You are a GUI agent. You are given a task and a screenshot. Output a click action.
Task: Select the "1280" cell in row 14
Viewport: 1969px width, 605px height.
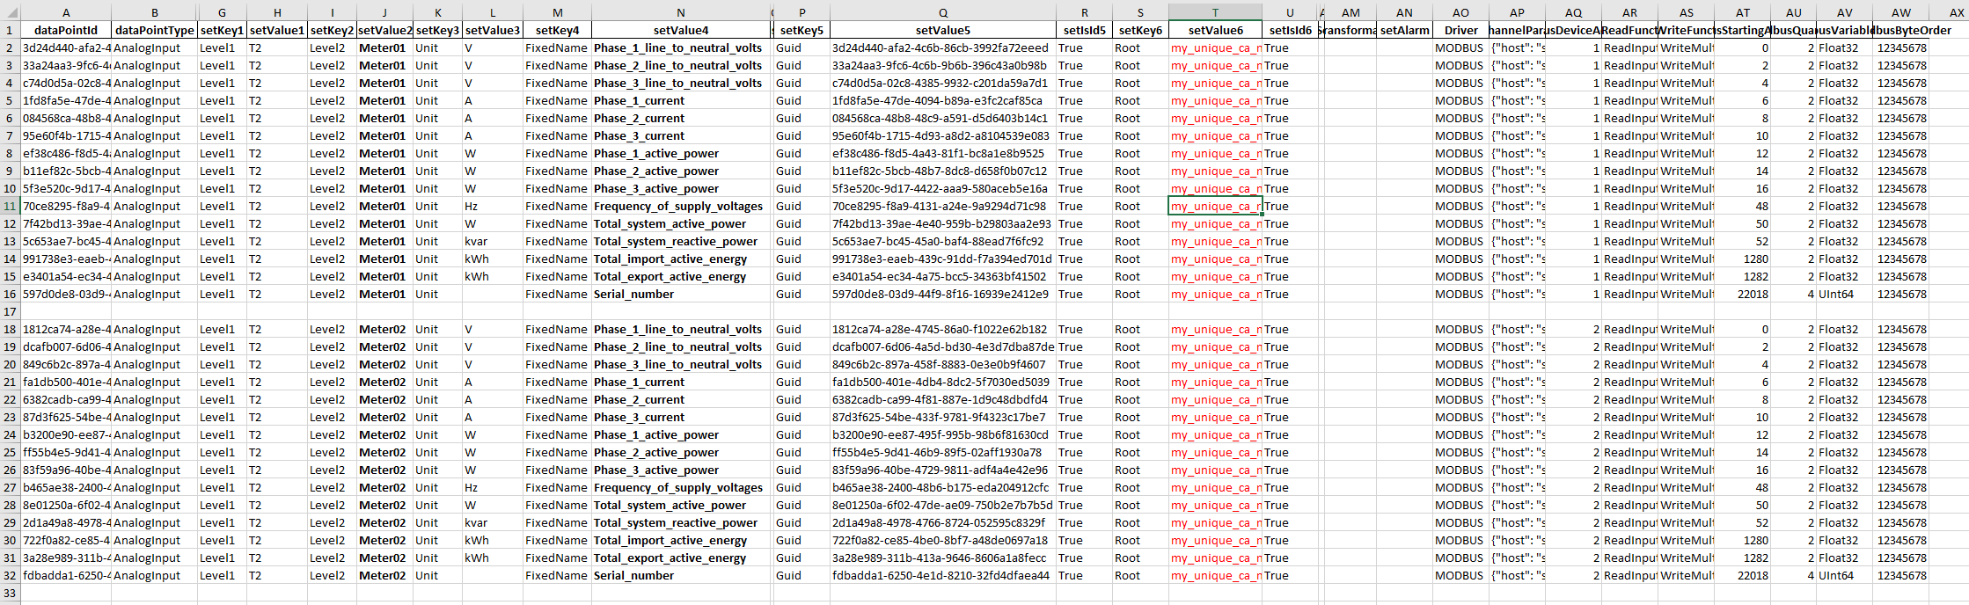[x=1742, y=259]
